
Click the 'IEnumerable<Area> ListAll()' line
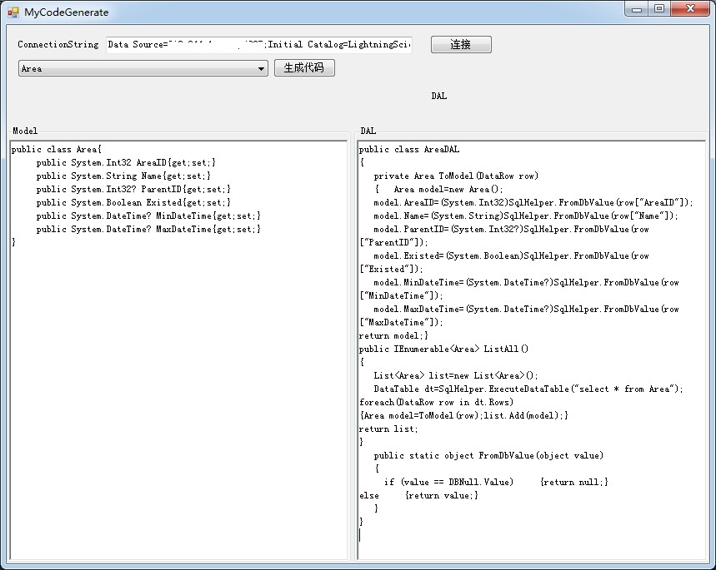coord(443,349)
